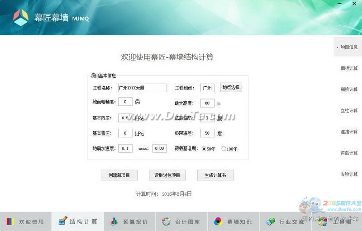Click the 创建新项目 button
Screen dimensions: 362x231
pyautogui.click(x=119, y=175)
